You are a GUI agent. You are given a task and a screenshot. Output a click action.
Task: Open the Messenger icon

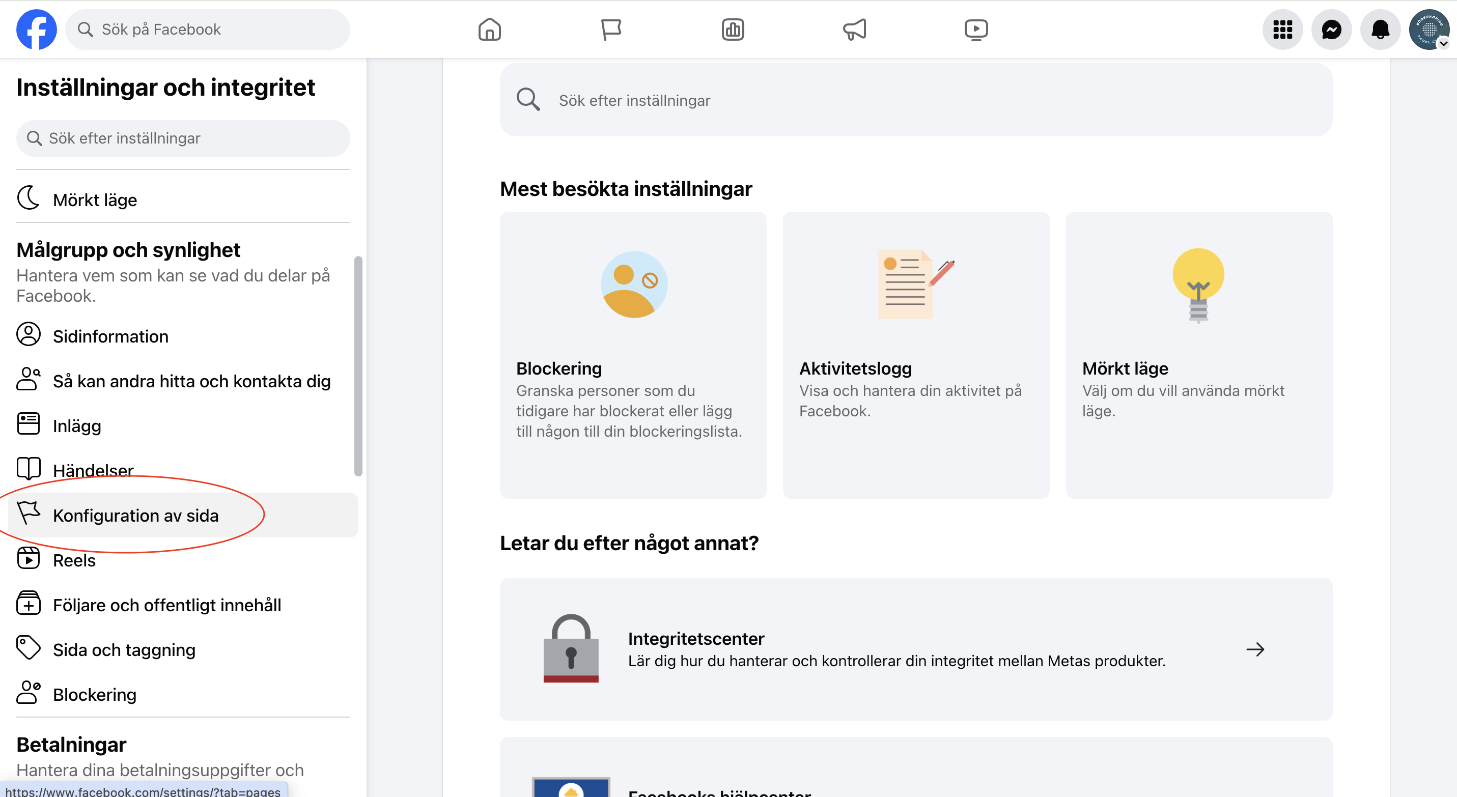coord(1331,30)
